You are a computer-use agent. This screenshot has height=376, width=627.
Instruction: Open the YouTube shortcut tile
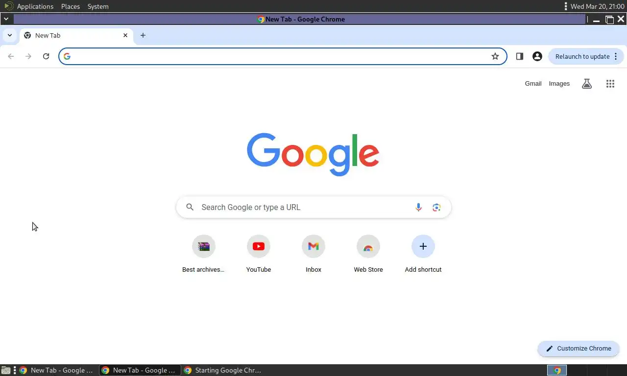259,246
